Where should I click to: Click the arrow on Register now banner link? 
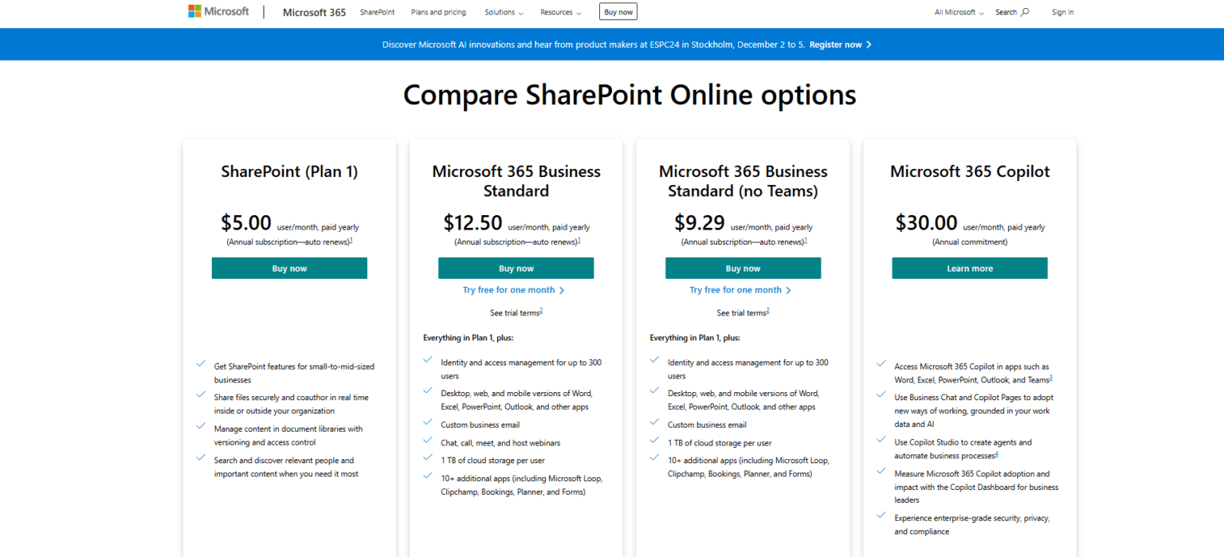pyautogui.click(x=869, y=44)
